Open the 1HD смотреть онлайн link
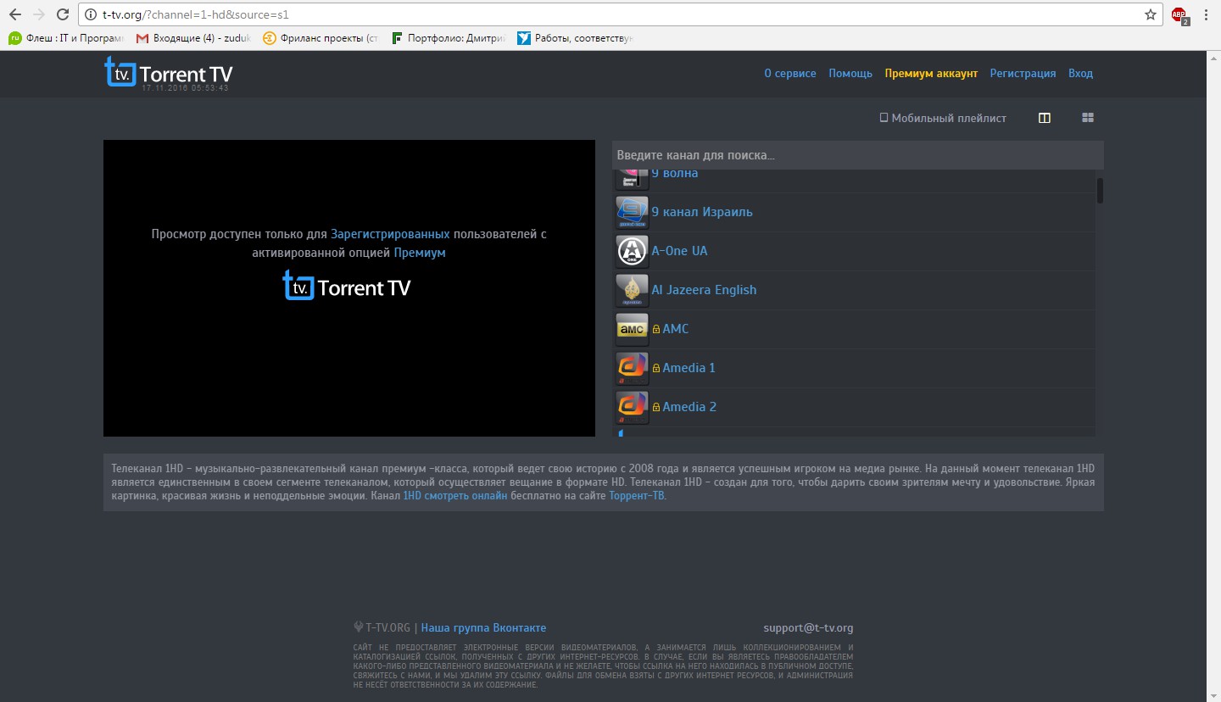1221x702 pixels. pos(455,496)
